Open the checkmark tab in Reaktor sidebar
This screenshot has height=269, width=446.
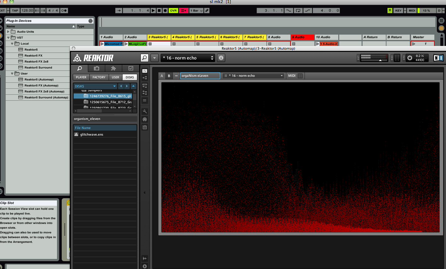[131, 68]
